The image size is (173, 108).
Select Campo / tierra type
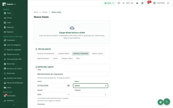click(x=67, y=58)
